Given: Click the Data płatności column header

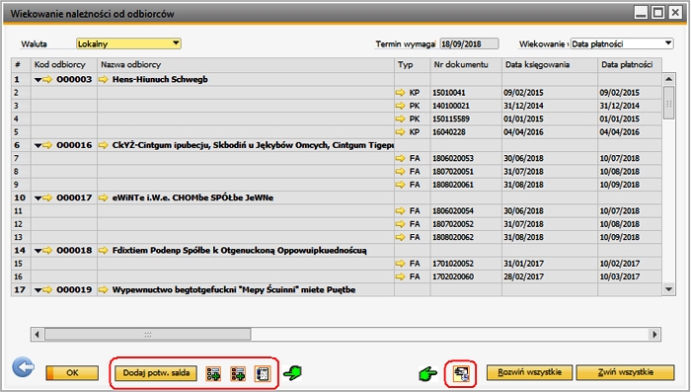Looking at the screenshot, I should pyautogui.click(x=630, y=65).
